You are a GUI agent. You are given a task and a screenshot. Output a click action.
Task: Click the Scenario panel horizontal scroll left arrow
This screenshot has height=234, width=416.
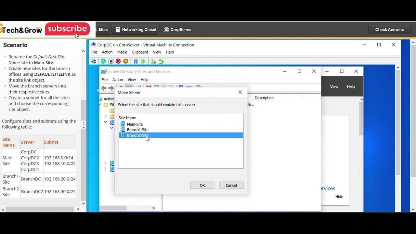[3, 209]
